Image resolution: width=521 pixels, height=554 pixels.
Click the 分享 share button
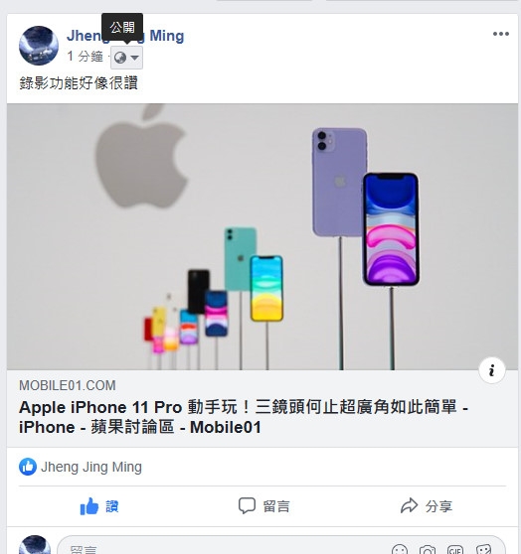click(427, 506)
